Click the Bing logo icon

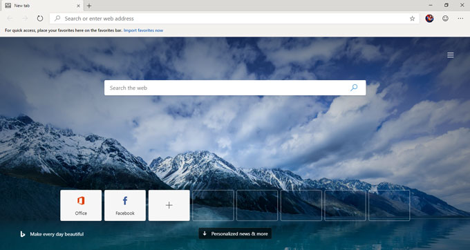(23, 234)
